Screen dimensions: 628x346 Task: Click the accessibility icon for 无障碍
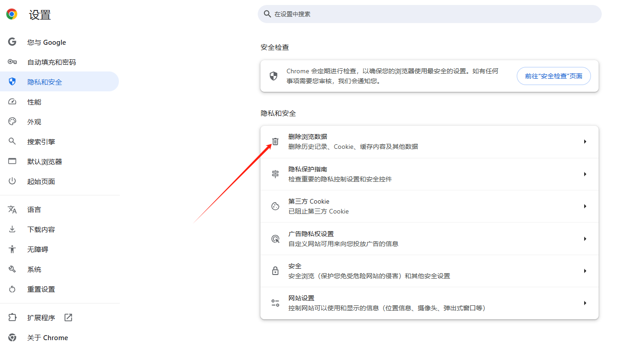point(12,249)
